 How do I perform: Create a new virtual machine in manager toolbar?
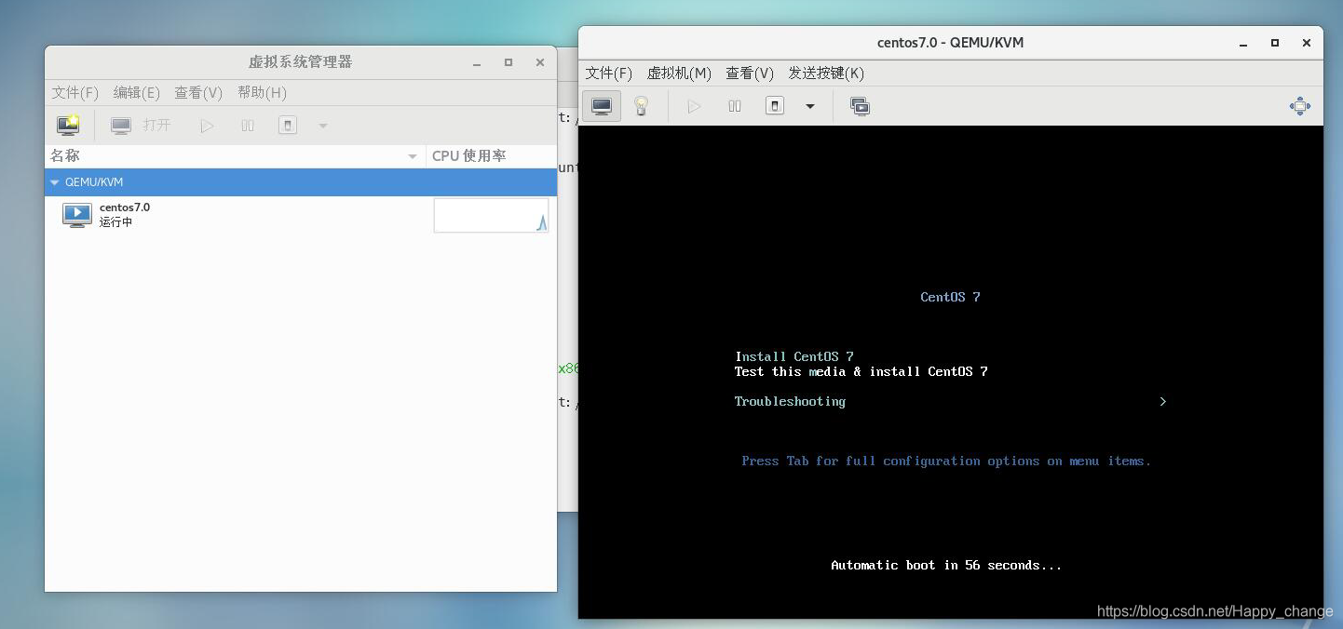pos(68,125)
